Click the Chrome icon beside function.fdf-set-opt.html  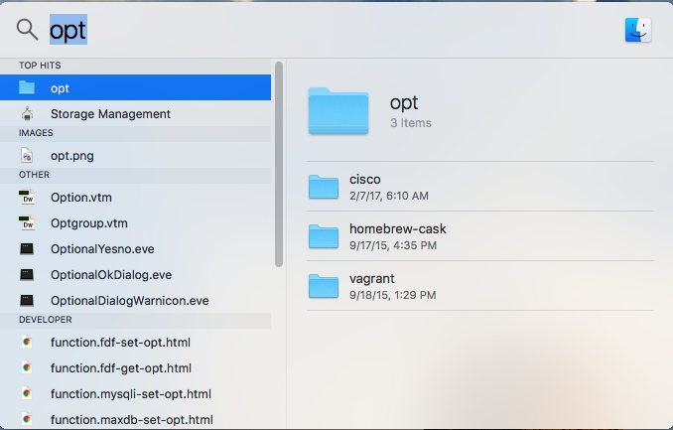click(27, 342)
